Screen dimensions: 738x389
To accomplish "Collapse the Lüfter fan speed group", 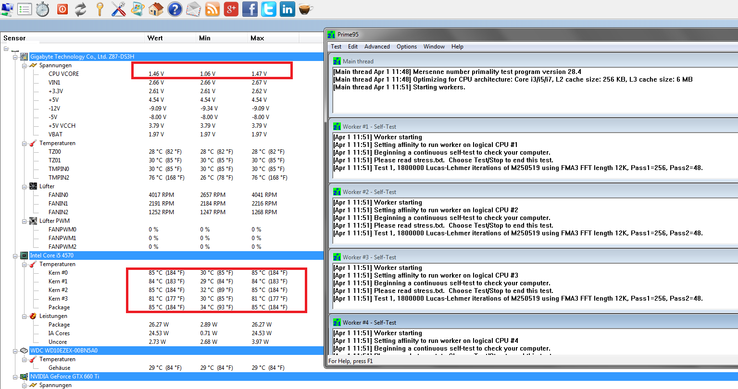I will (x=24, y=186).
